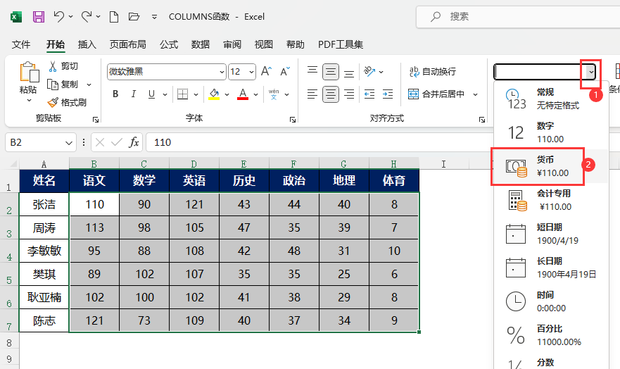Toggle Middle Align
This screenshot has width=620, height=369.
click(331, 72)
